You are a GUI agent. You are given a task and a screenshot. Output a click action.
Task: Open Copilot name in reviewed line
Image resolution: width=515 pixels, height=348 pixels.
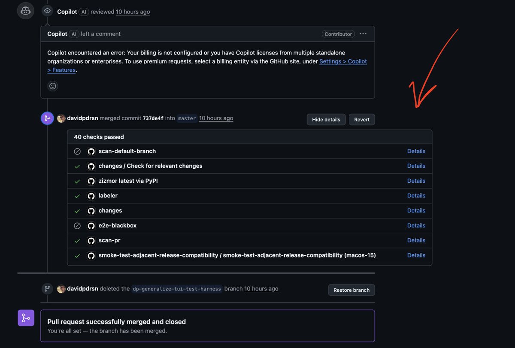pyautogui.click(x=67, y=12)
